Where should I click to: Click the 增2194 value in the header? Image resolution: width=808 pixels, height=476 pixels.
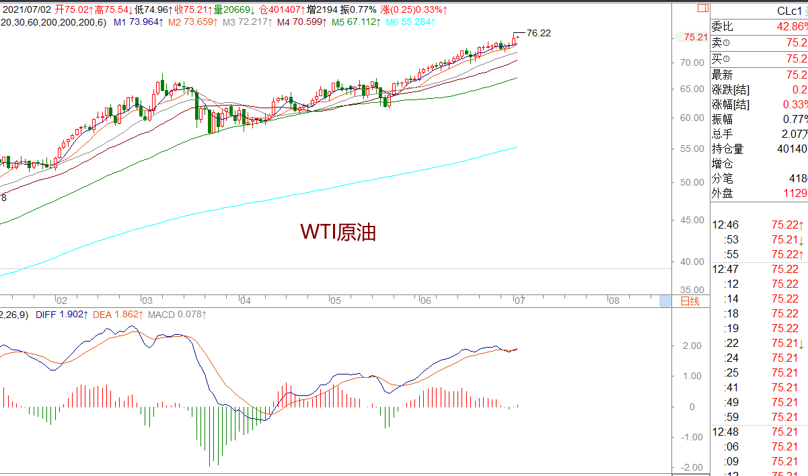point(323,10)
